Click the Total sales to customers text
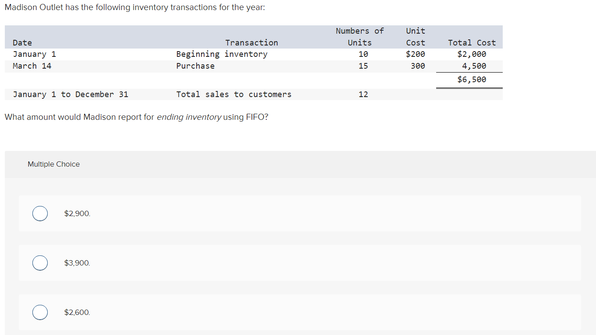 (x=234, y=94)
